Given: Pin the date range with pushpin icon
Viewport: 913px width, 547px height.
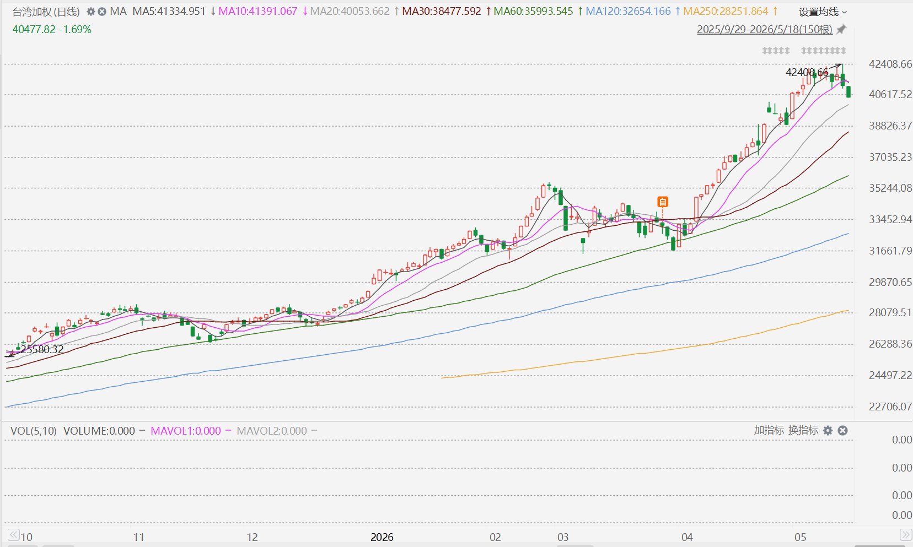Looking at the screenshot, I should tap(841, 30).
